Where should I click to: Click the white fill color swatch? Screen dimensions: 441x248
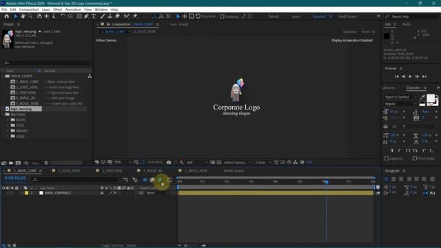[x=430, y=98]
